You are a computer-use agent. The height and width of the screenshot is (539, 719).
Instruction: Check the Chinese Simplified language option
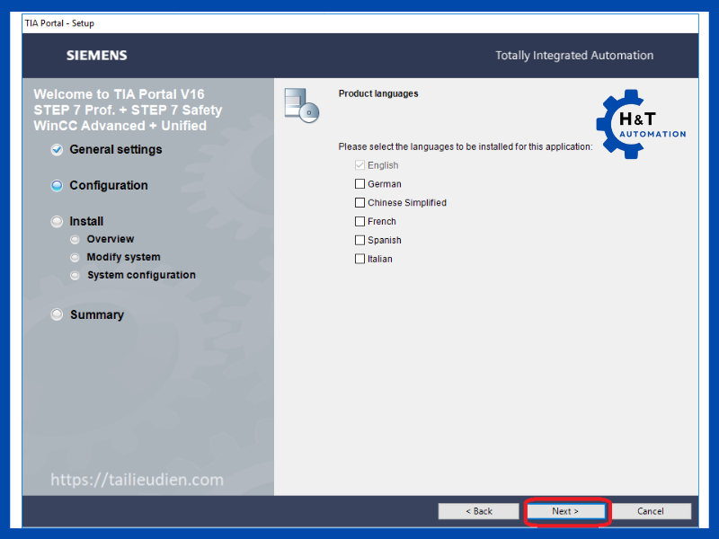(360, 203)
